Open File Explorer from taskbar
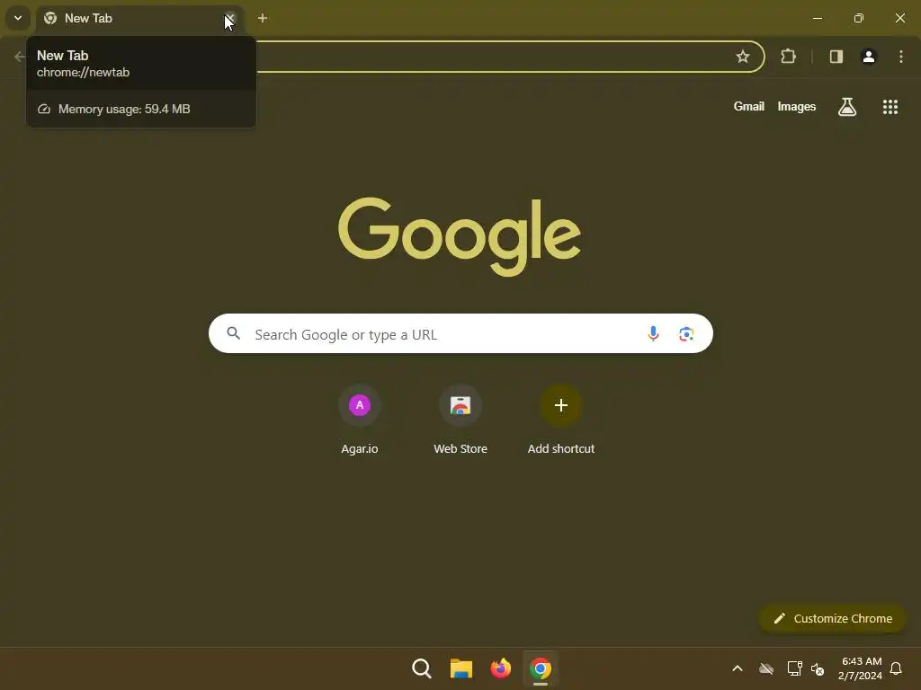Screen dimensions: 921x690 pos(461,668)
